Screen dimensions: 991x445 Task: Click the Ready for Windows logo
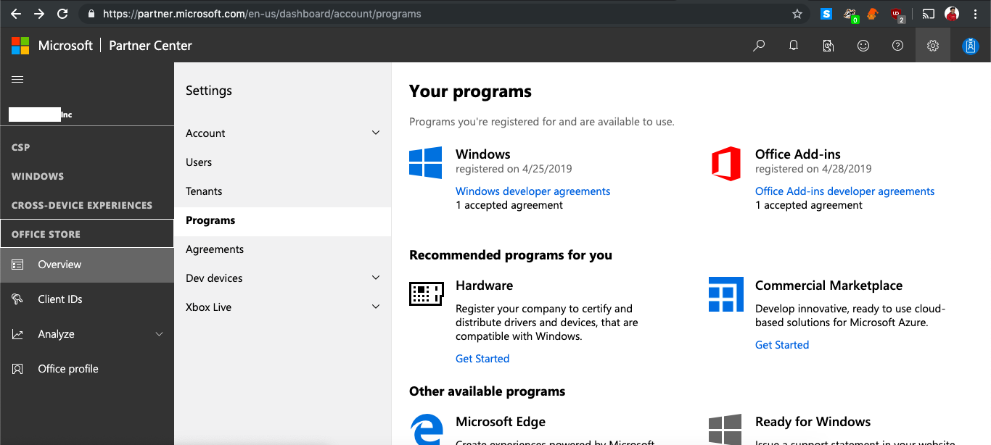725,429
